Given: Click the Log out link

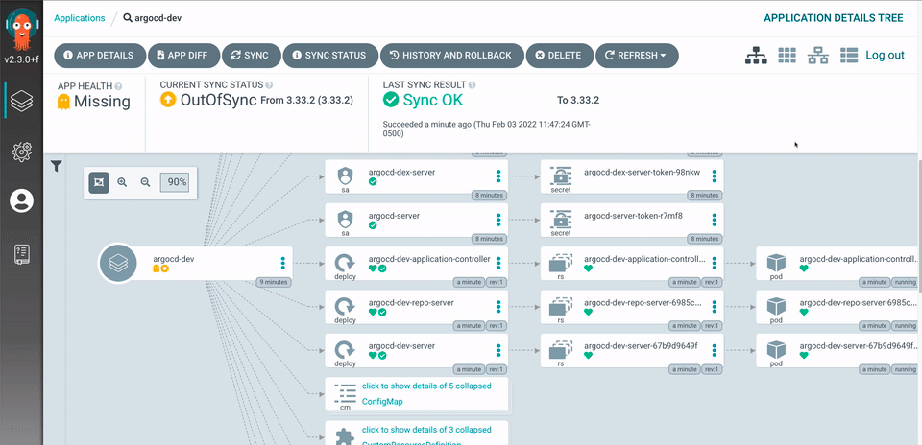Looking at the screenshot, I should pyautogui.click(x=885, y=56).
